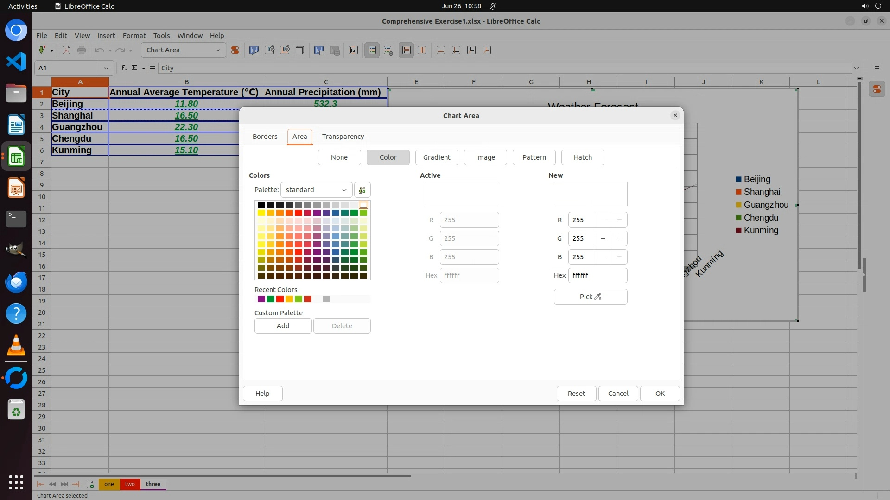Image resolution: width=890 pixels, height=500 pixels.
Task: Select the purple swatch in Recent Colors
Action: click(261, 299)
